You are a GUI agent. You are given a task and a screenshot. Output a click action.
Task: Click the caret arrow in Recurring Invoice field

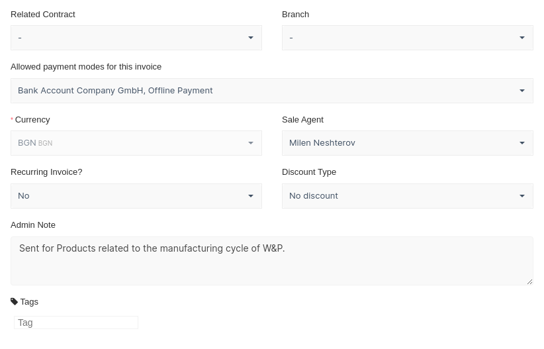(x=251, y=196)
